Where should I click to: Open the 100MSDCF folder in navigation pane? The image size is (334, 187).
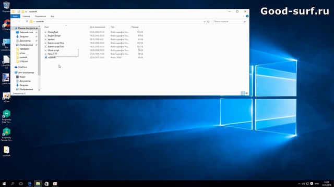click(x=25, y=49)
